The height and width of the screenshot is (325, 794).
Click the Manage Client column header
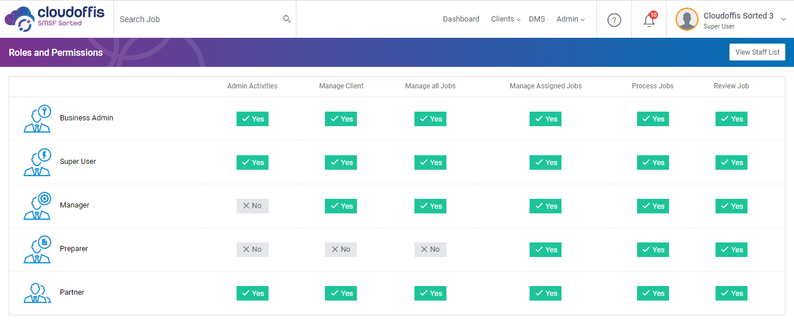pos(341,86)
